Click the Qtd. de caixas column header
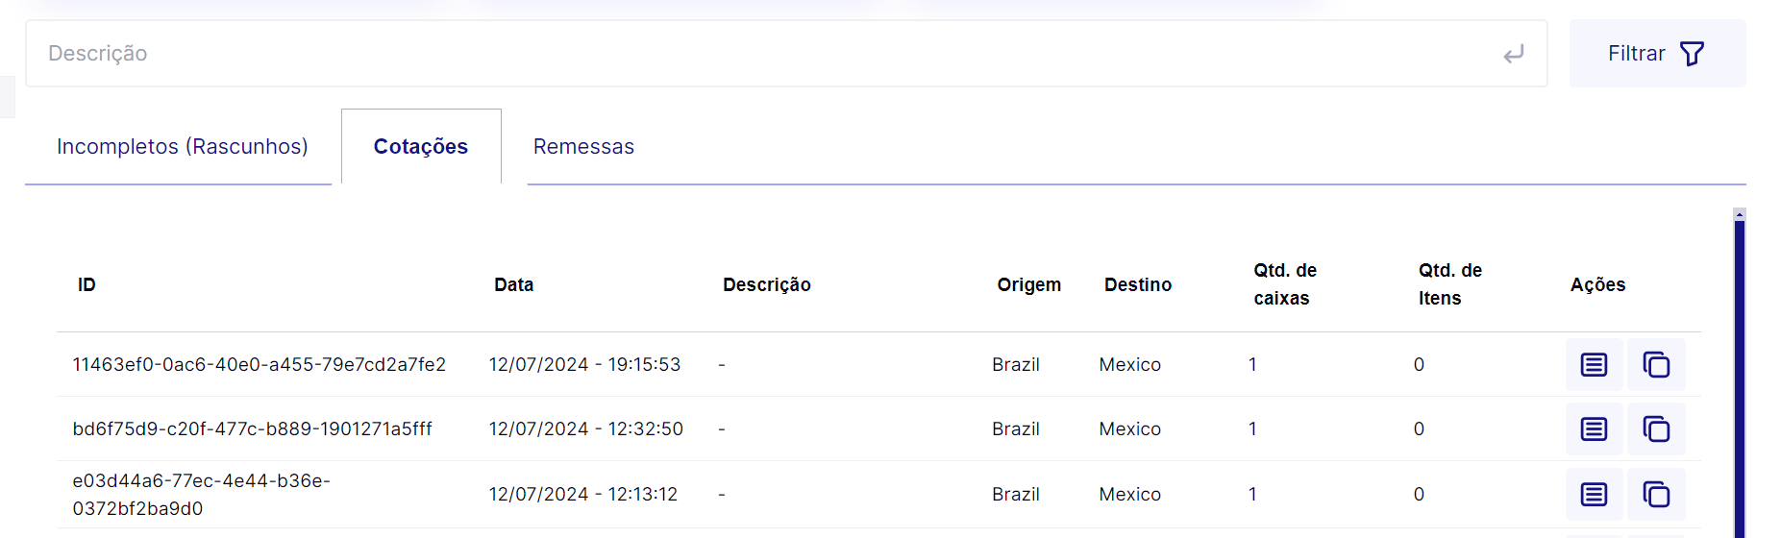 point(1284,284)
